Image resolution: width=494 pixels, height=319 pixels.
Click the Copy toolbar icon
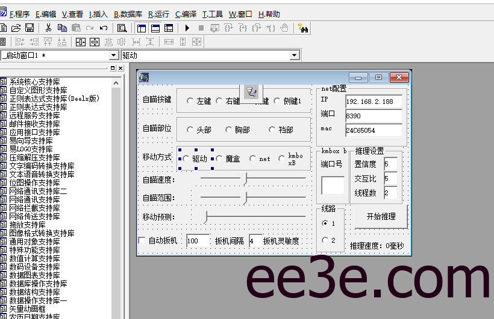pos(62,28)
